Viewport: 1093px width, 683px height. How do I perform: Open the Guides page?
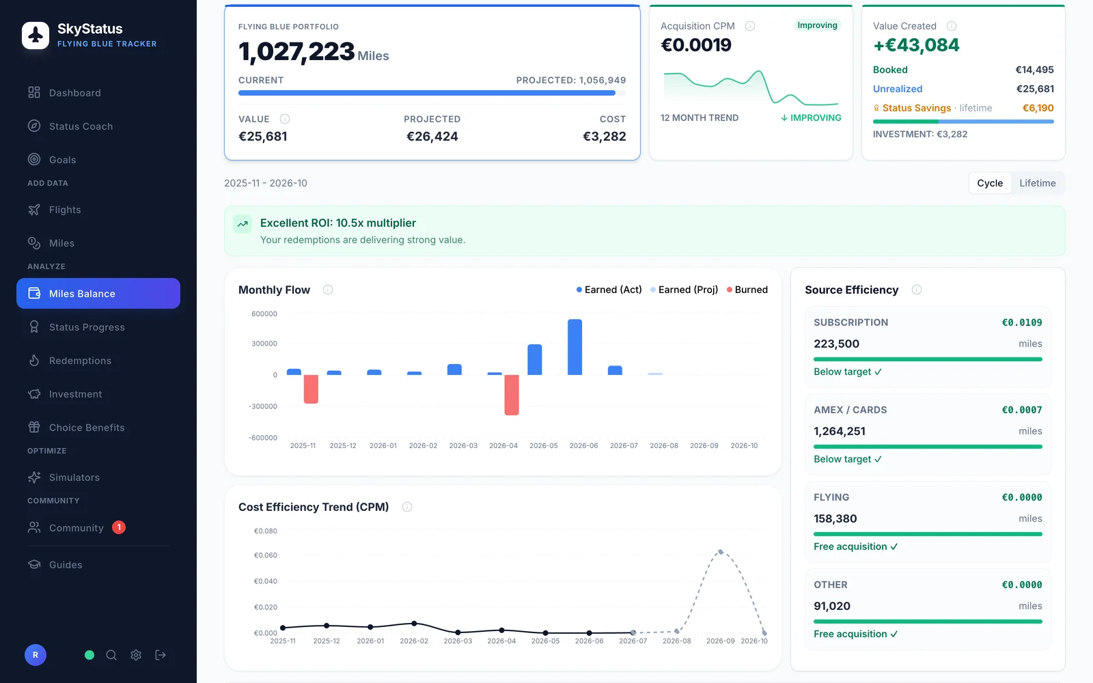click(x=98, y=565)
